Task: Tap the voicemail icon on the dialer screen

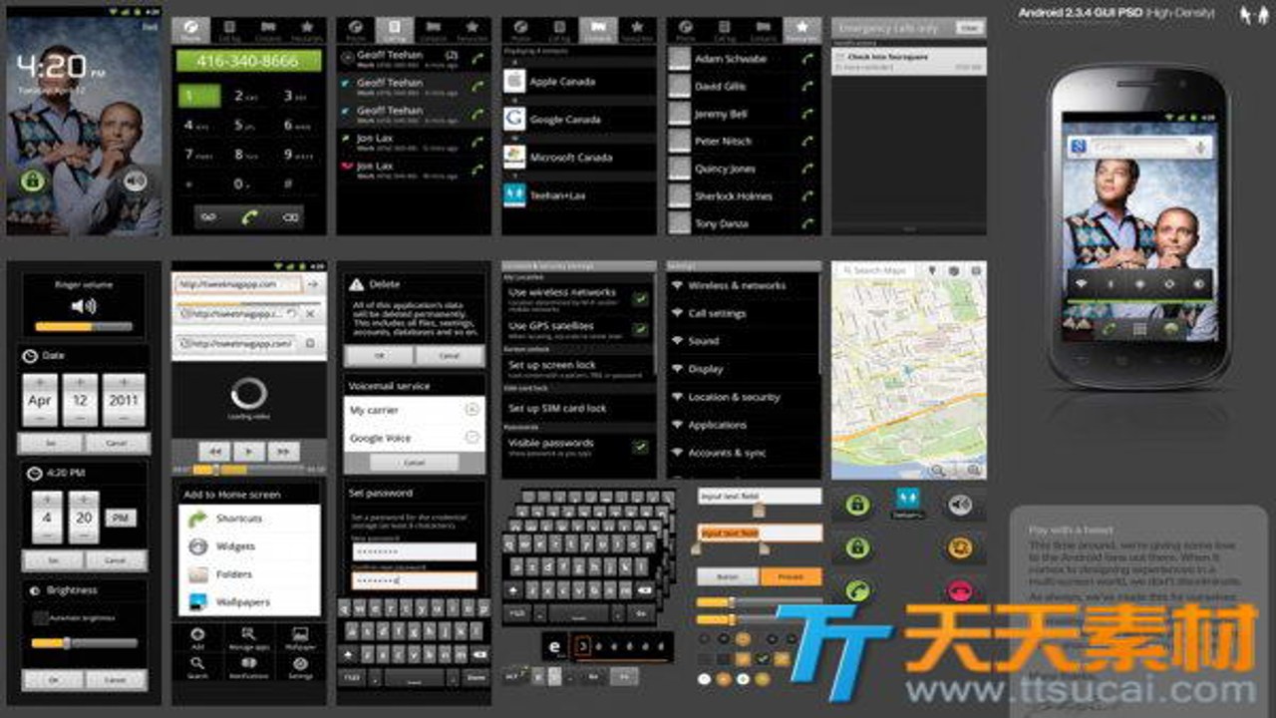Action: point(208,216)
